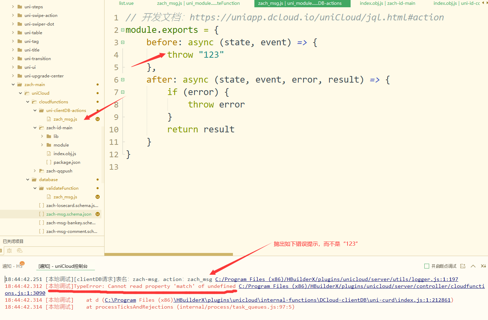
Task: Click the zach-losecard.schema file bracket icon
Action: [x=42, y=206]
